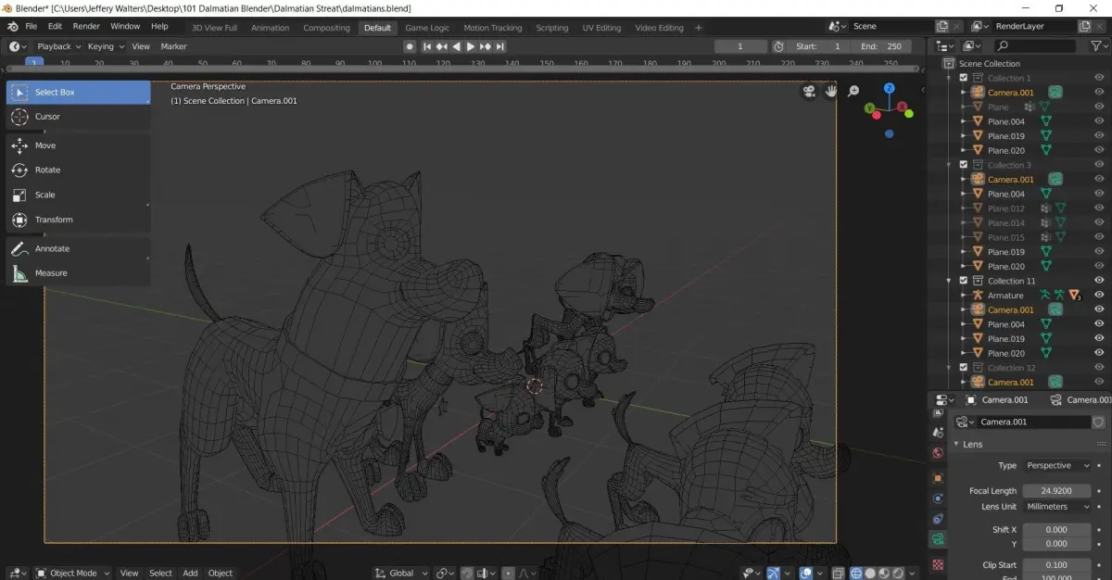Viewport: 1112px width, 580px height.
Task: Click the zoom magnifier icon in viewport
Action: [x=853, y=91]
